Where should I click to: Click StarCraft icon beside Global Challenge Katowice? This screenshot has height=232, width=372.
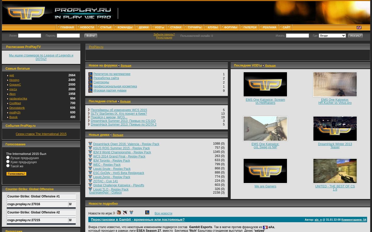[x=90, y=185]
